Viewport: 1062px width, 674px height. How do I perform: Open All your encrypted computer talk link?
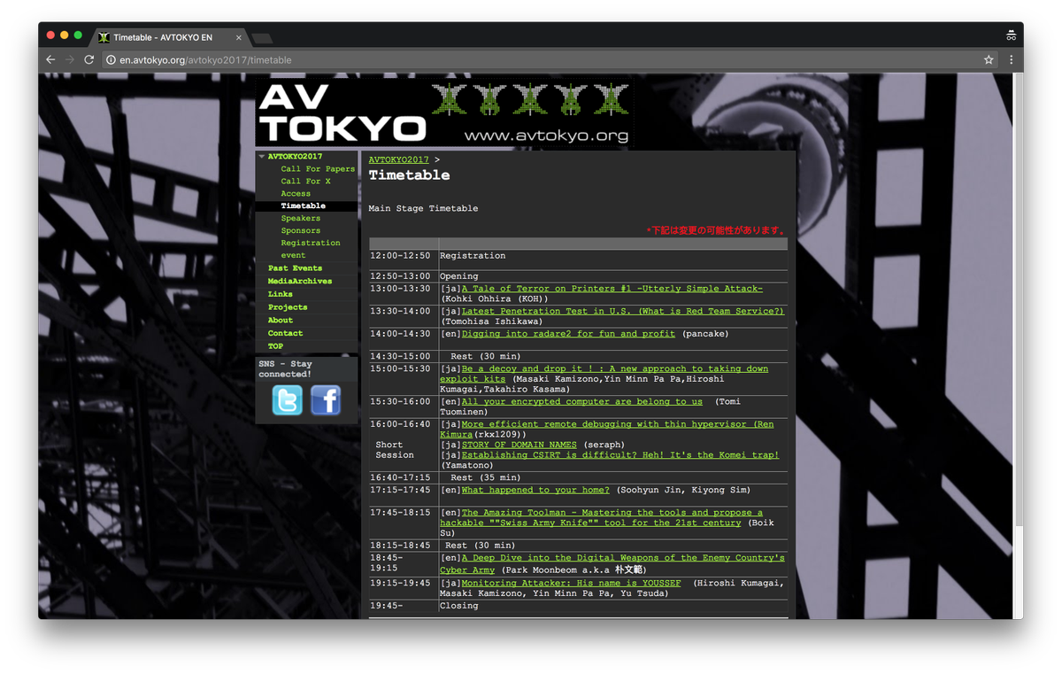[581, 401]
